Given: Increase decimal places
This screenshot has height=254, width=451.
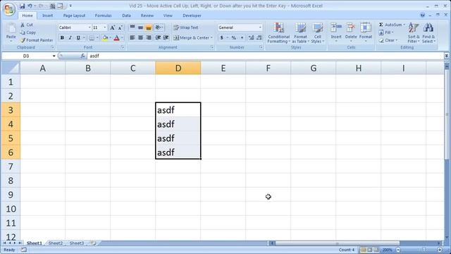Looking at the screenshot, I should pyautogui.click(x=251, y=37).
